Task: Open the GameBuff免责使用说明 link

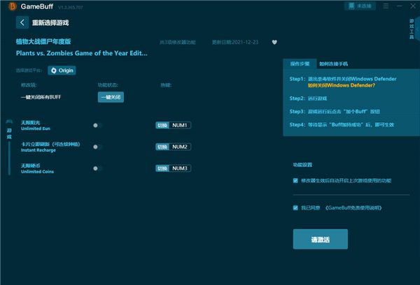Action: (354, 207)
